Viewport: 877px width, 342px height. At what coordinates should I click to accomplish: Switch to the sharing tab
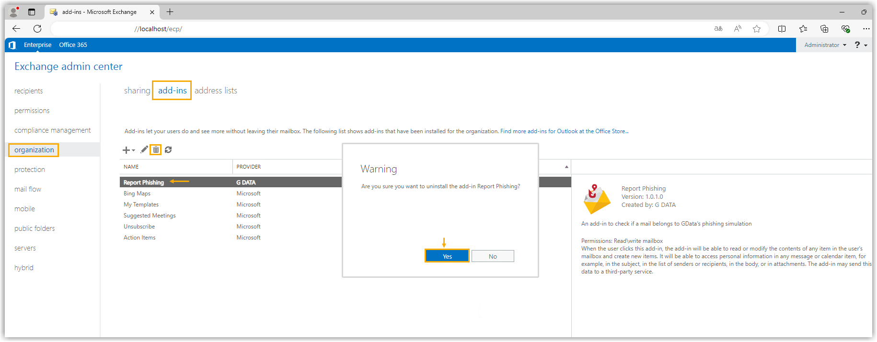137,91
